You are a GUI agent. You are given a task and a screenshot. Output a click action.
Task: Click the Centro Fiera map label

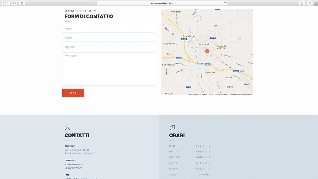[188, 36]
